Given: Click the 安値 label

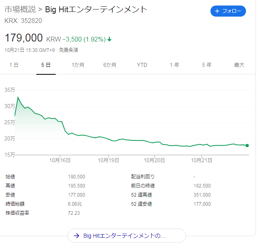Looking at the screenshot, I should 10,195.
